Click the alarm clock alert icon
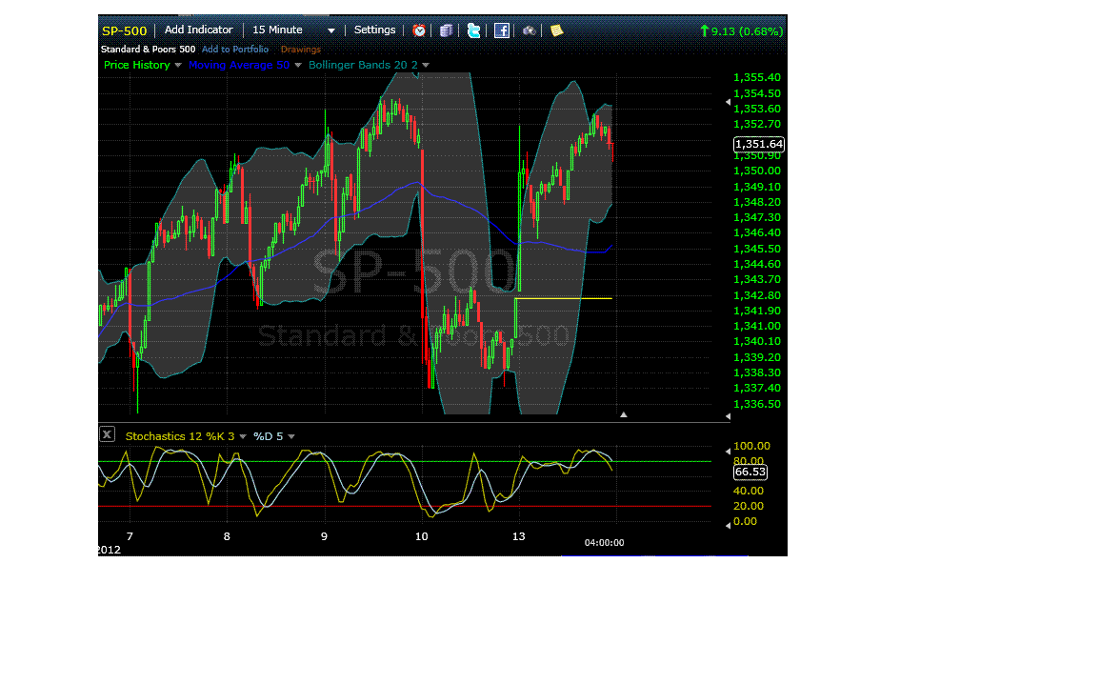The image size is (1100, 684). pyautogui.click(x=419, y=30)
